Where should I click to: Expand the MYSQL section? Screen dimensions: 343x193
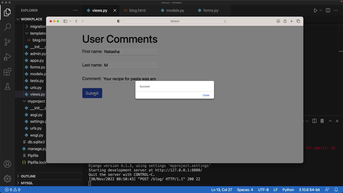click(x=27, y=183)
